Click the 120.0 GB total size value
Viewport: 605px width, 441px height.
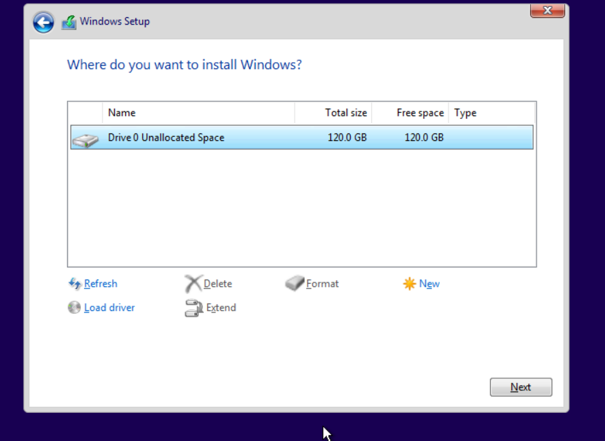347,137
